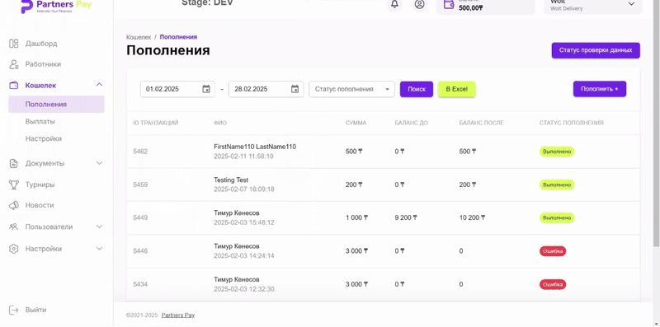Click the Дашборд sidebar icon
Image resolution: width=660 pixels, height=327 pixels.
tap(14, 44)
